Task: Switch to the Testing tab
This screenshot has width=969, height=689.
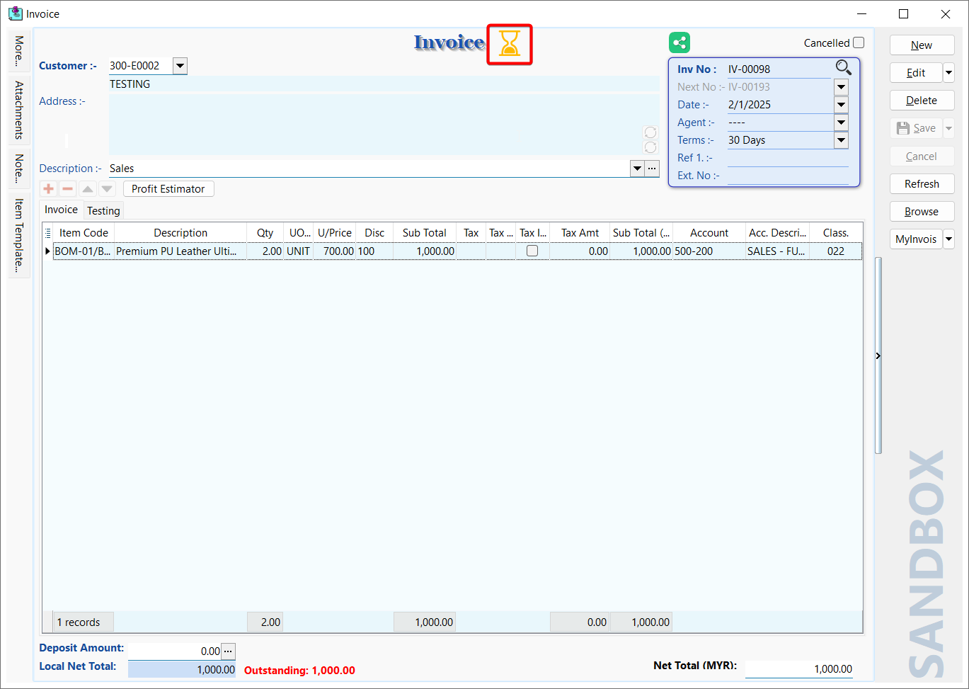Action: tap(103, 211)
